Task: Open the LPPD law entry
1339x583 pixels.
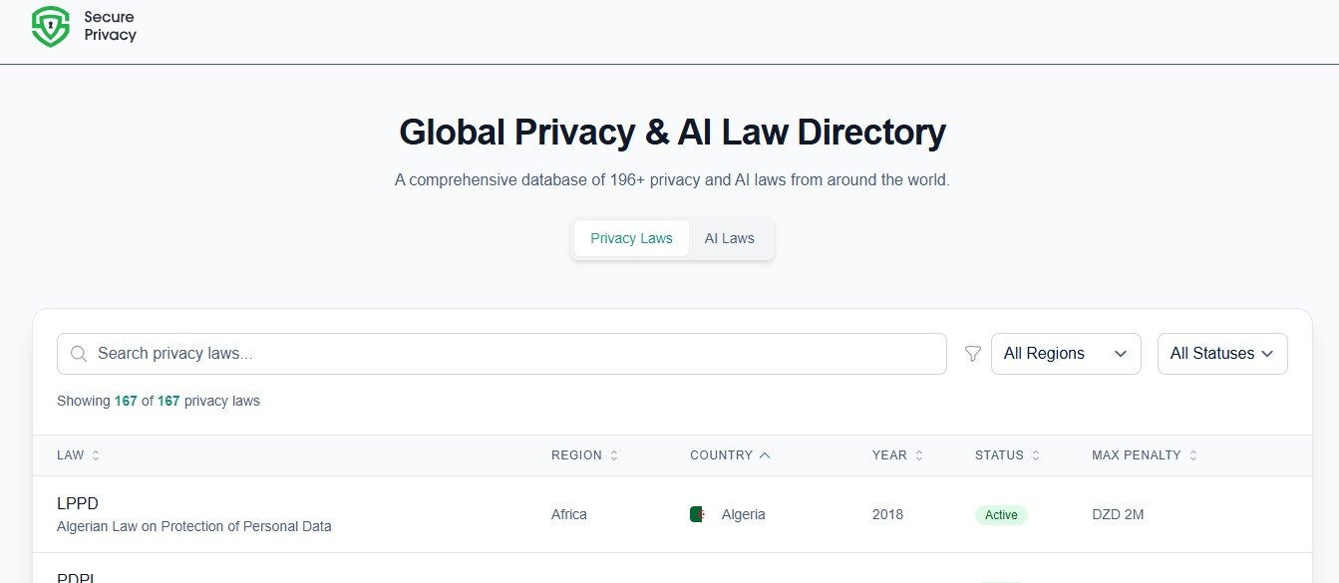Action: (x=78, y=503)
